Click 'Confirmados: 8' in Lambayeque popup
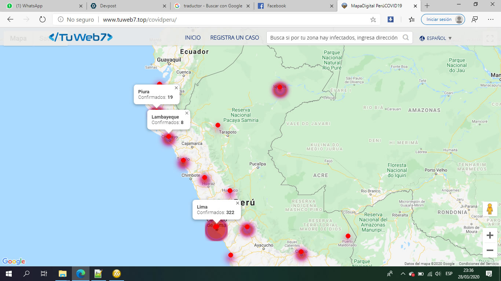Viewport: 501px width, 281px height. 168,123
